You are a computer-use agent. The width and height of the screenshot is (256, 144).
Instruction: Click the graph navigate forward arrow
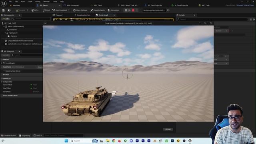point(66,20)
